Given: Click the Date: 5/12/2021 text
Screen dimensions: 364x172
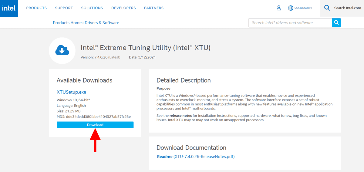Looking at the screenshot, I should tap(142, 57).
